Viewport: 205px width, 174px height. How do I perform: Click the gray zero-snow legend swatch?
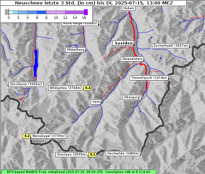7,12
